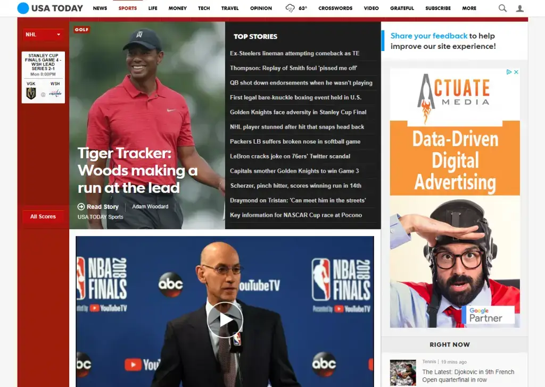Viewport: 545px width, 387px height.
Task: Open Thompson replay of Smith foul story
Action: [293, 68]
